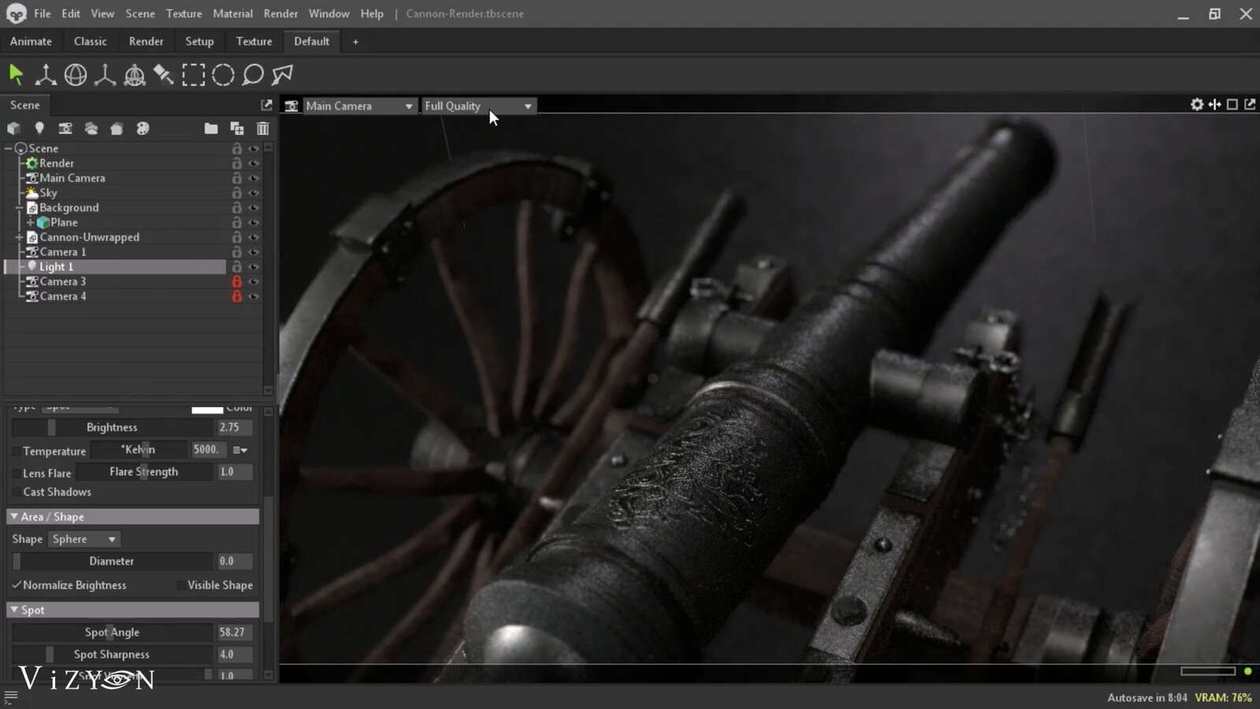
Task: Enable Lens Flare checkbox
Action: click(x=17, y=473)
